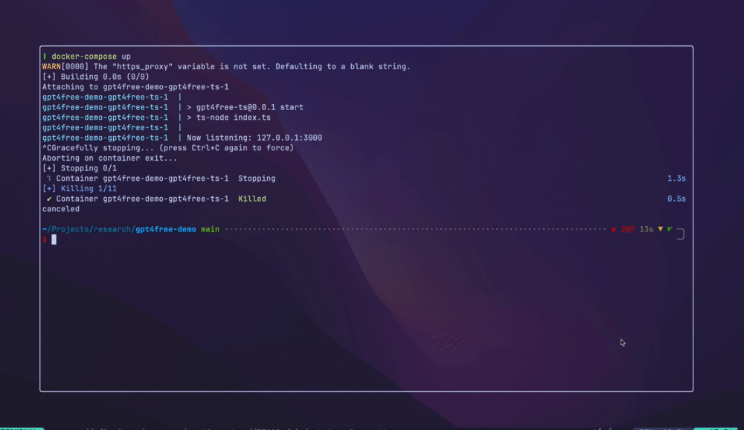Click the '~/Projects/research/' path segment
Viewport: 744px width, 430px height.
click(x=89, y=229)
